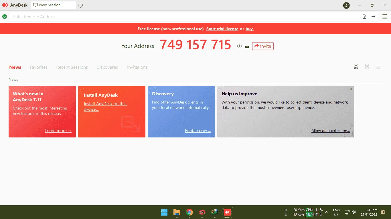391x219 pixels.
Task: Click the connect arrow icon
Action: coord(373,17)
